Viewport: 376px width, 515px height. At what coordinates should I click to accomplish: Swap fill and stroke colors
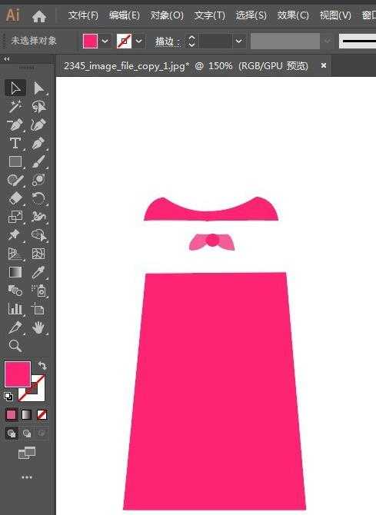pyautogui.click(x=42, y=365)
